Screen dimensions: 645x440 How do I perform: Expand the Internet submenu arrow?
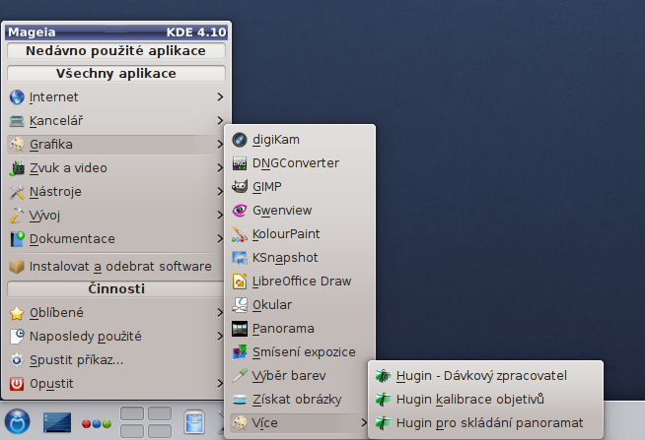point(220,97)
